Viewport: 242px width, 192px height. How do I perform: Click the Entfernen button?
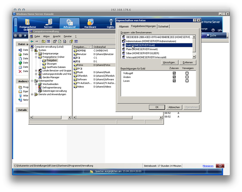(188, 62)
